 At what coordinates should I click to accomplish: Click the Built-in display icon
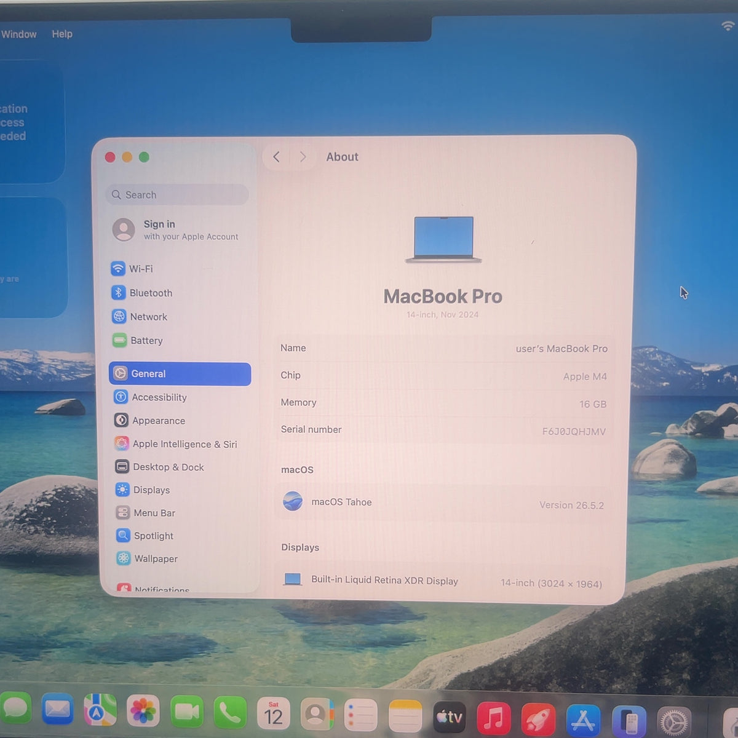293,579
